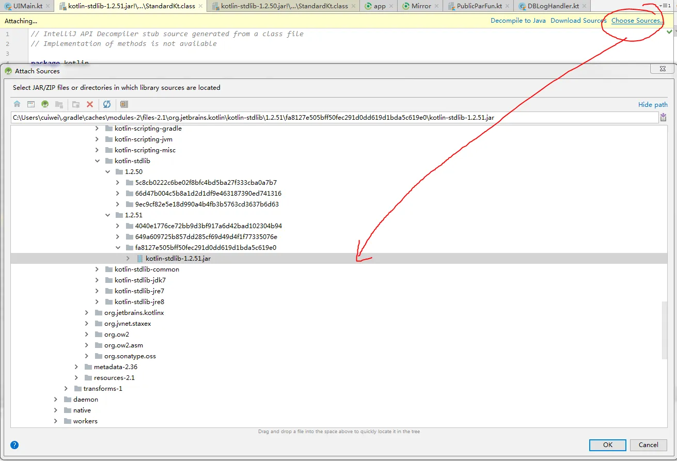This screenshot has width=677, height=461.
Task: Click the red Delete toolbar icon
Action: pyautogui.click(x=90, y=104)
